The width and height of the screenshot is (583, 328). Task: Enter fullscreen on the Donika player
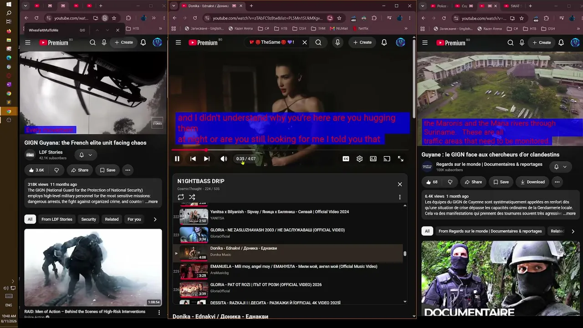400,159
